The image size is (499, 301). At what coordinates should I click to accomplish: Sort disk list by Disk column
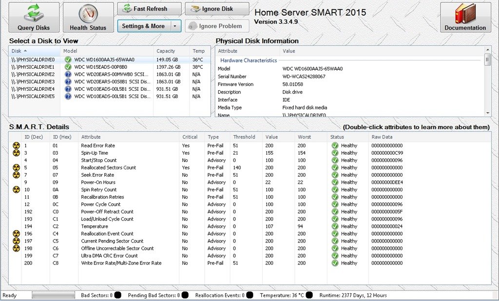pos(35,51)
